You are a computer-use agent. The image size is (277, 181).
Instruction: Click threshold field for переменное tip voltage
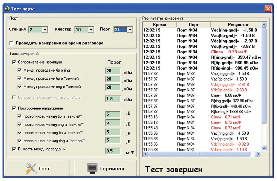pos(113,132)
